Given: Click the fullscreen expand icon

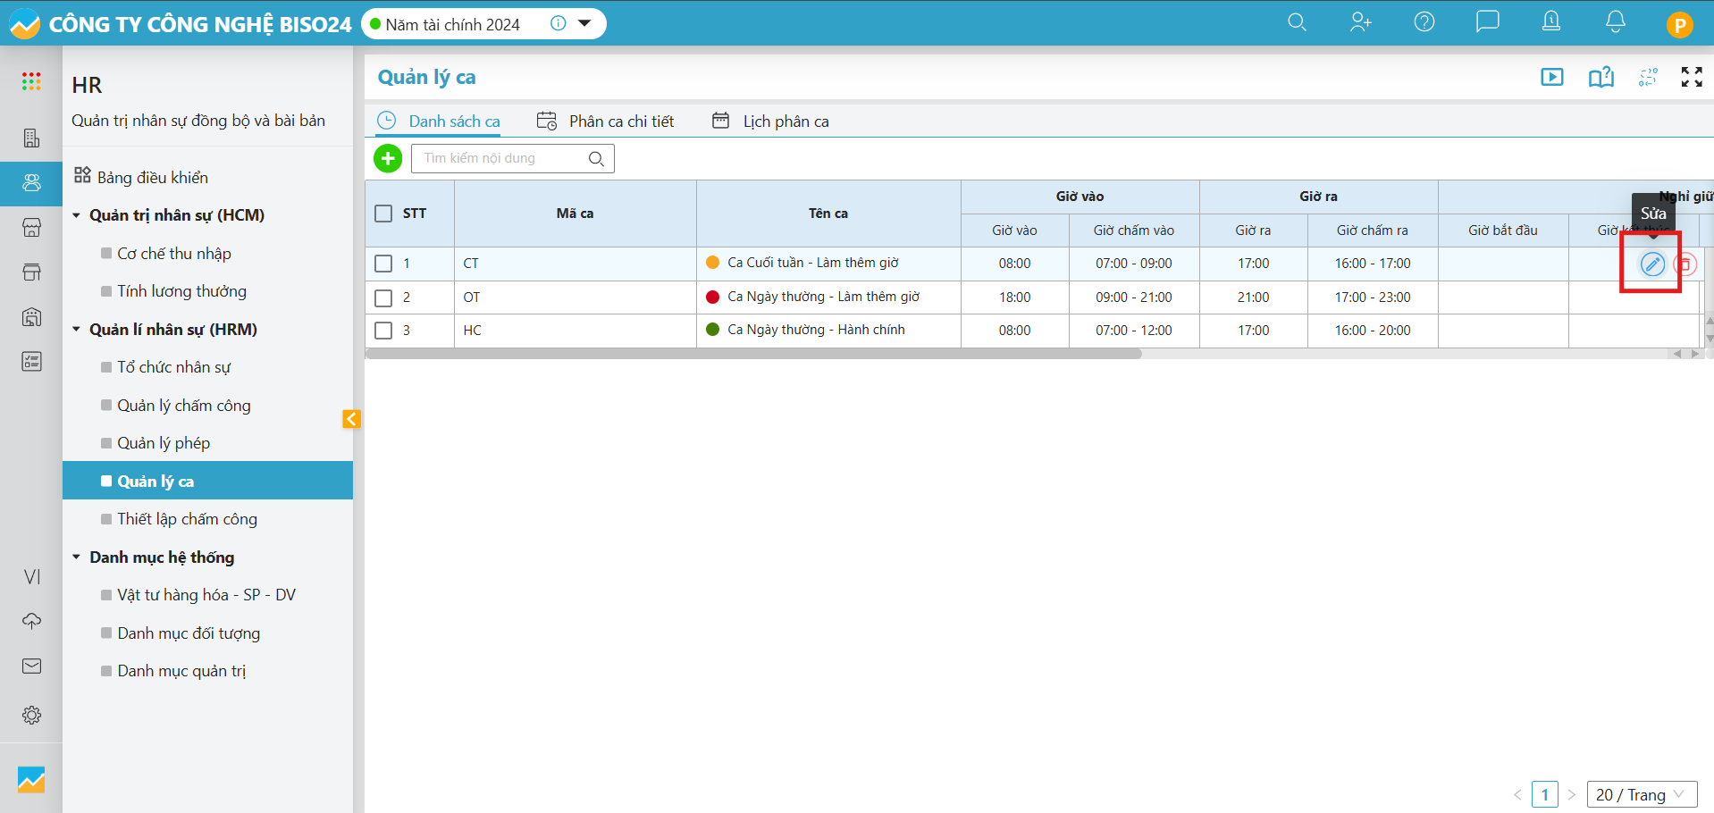Looking at the screenshot, I should click(x=1691, y=78).
